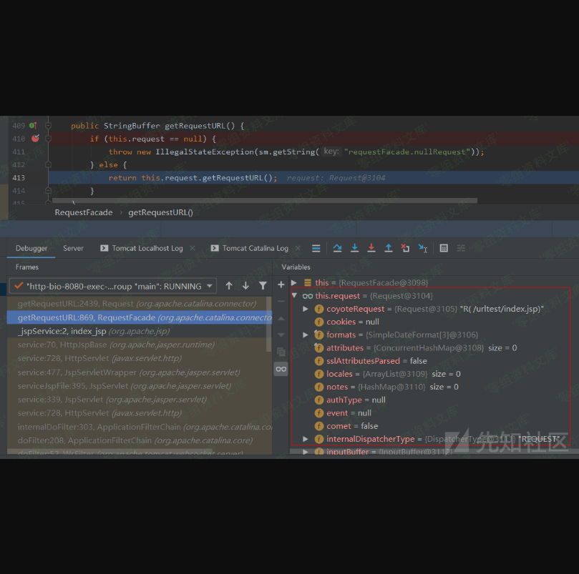The image size is (579, 574).
Task: Select frame getRequestURL:869, RequestFacade
Action: (140, 317)
